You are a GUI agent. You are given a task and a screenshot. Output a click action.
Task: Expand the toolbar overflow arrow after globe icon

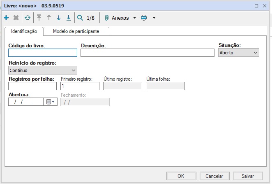pyautogui.click(x=154, y=18)
